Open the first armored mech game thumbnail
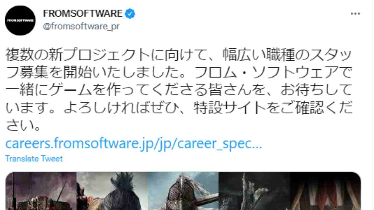This screenshot has width=374, height=210. [x=41, y=191]
